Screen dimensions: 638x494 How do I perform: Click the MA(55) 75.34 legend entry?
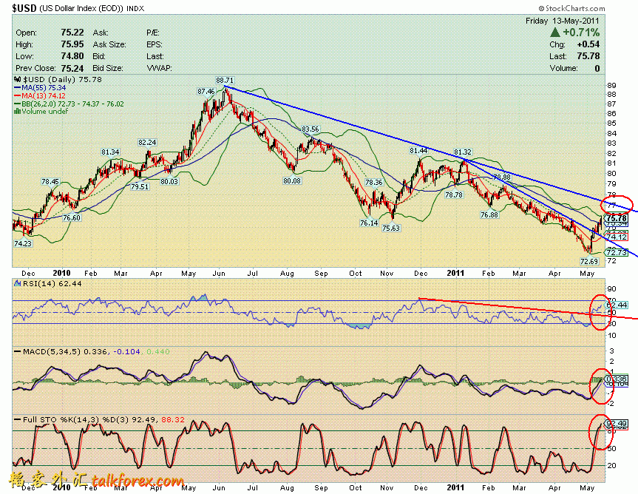44,87
